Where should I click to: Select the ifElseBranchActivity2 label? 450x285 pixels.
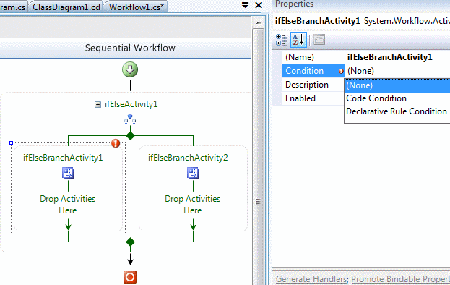[x=188, y=158]
